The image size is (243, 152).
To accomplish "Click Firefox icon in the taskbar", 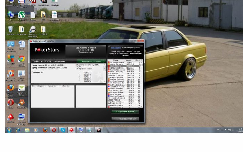I will (45, 130).
